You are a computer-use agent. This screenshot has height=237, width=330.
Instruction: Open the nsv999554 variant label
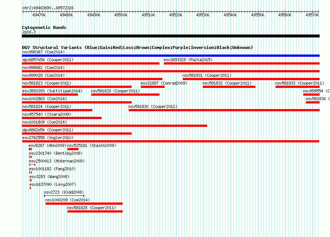(316, 91)
